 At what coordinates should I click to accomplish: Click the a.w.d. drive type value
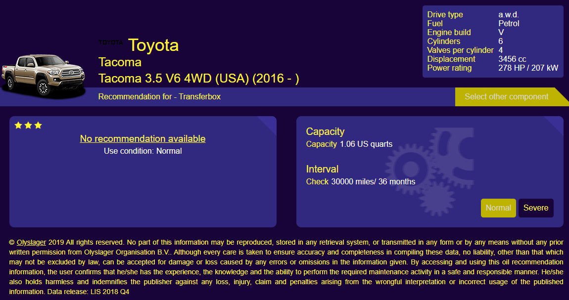(x=509, y=14)
